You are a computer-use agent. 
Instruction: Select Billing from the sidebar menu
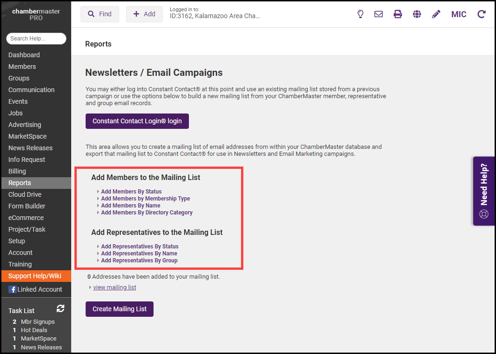coord(17,171)
